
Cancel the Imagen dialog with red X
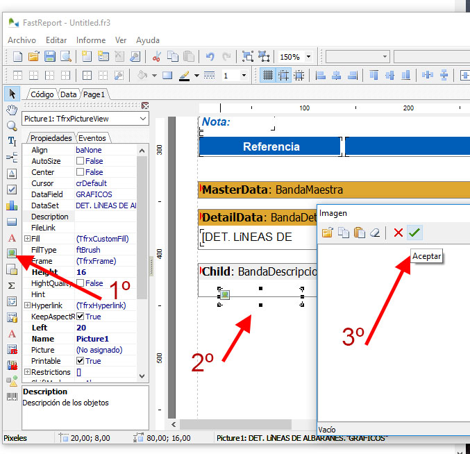pyautogui.click(x=398, y=233)
